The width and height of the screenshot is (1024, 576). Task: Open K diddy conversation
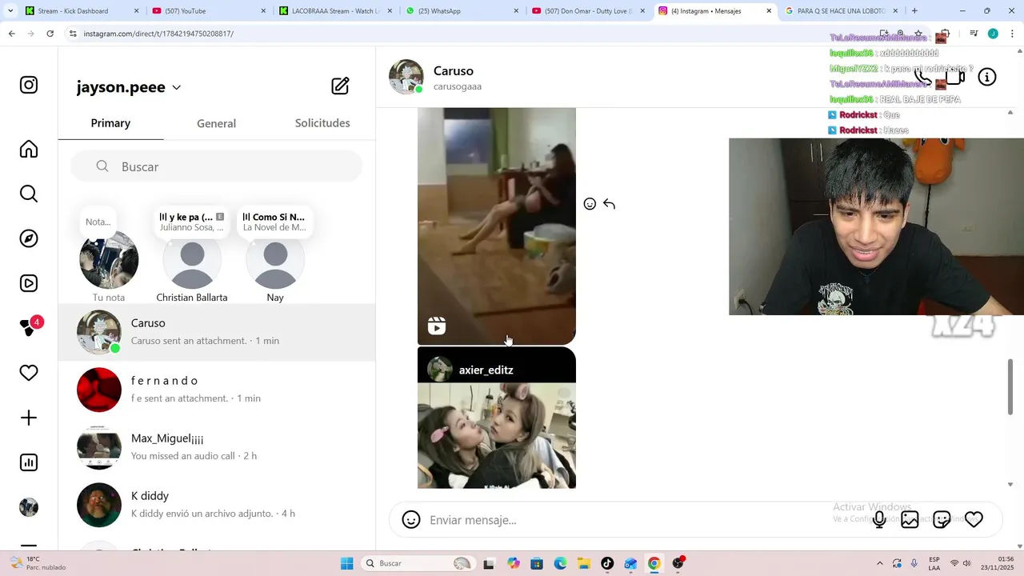tap(217, 505)
